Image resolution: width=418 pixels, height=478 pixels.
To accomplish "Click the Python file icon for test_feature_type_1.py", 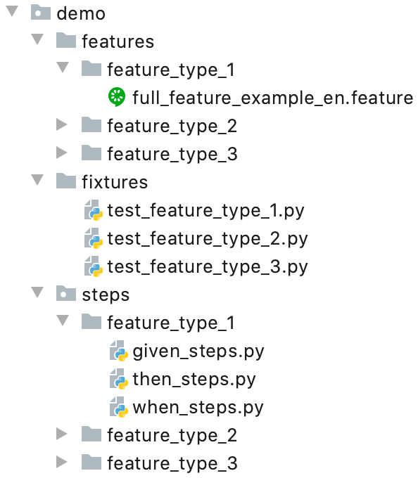I will coord(94,210).
